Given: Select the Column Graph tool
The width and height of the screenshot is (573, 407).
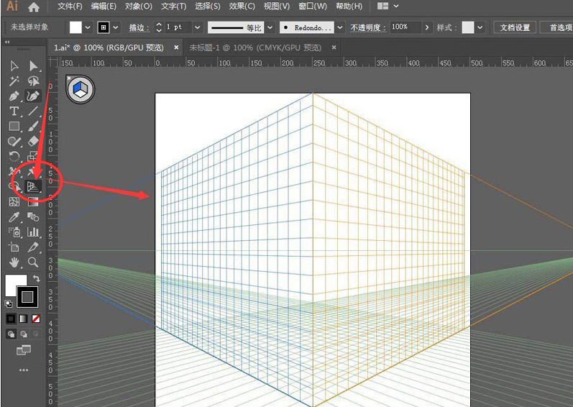Looking at the screenshot, I should click(x=33, y=232).
